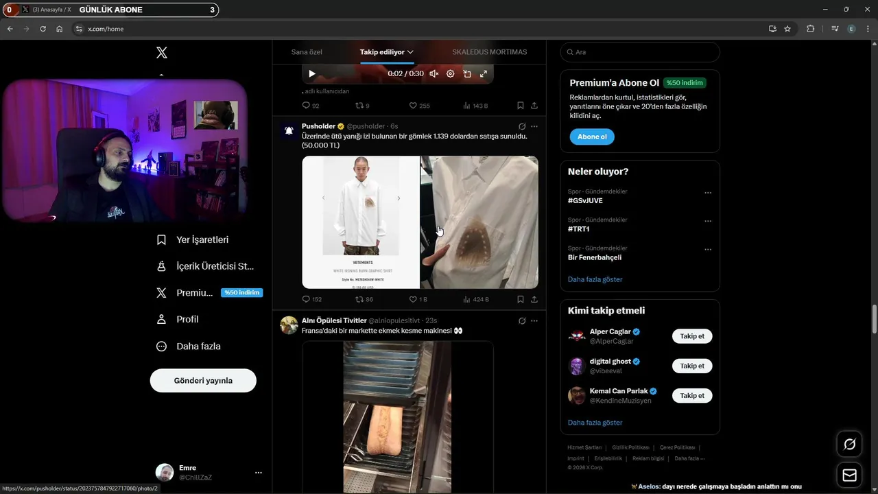Screen dimensions: 878x494
Task: Open the options menu for Bir Fenerbahçeli trend
Action: [708, 249]
